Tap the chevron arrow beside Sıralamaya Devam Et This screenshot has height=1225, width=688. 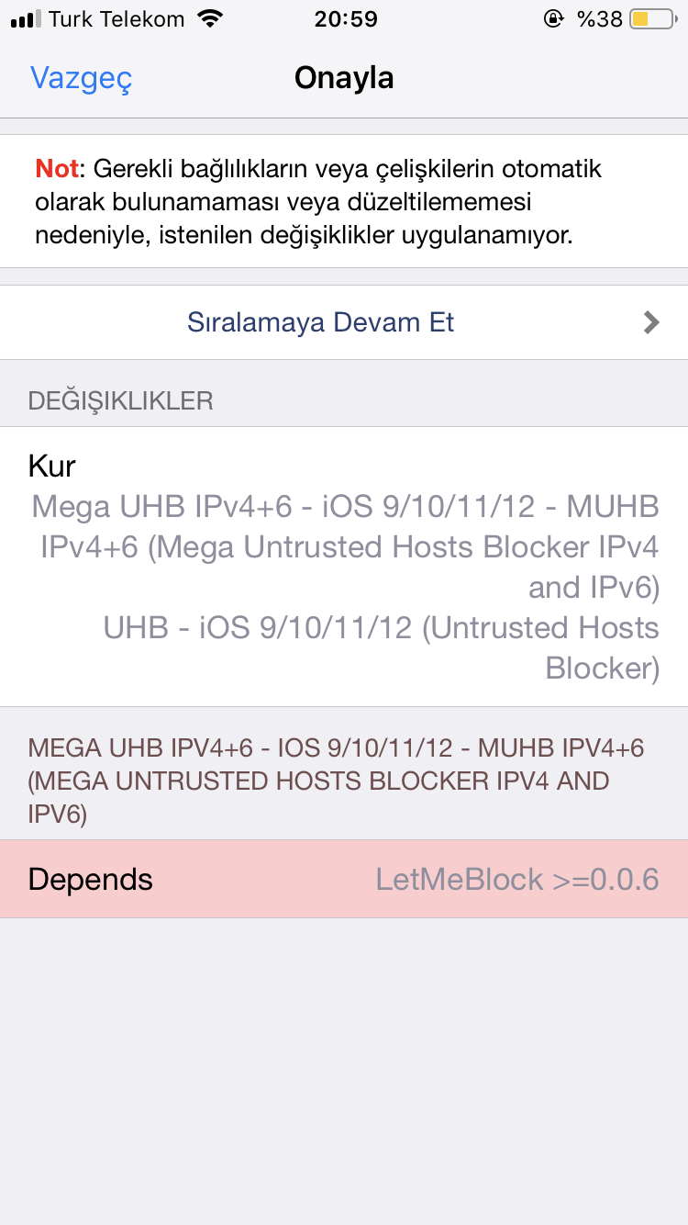click(651, 322)
